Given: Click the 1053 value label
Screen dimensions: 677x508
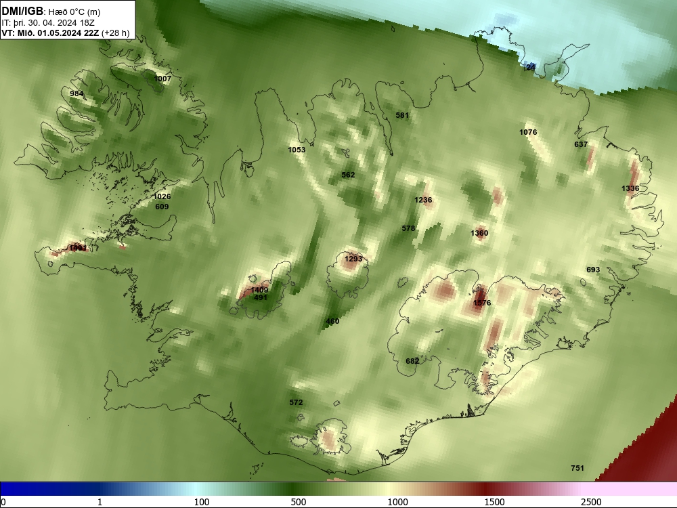Looking at the screenshot, I should [297, 150].
